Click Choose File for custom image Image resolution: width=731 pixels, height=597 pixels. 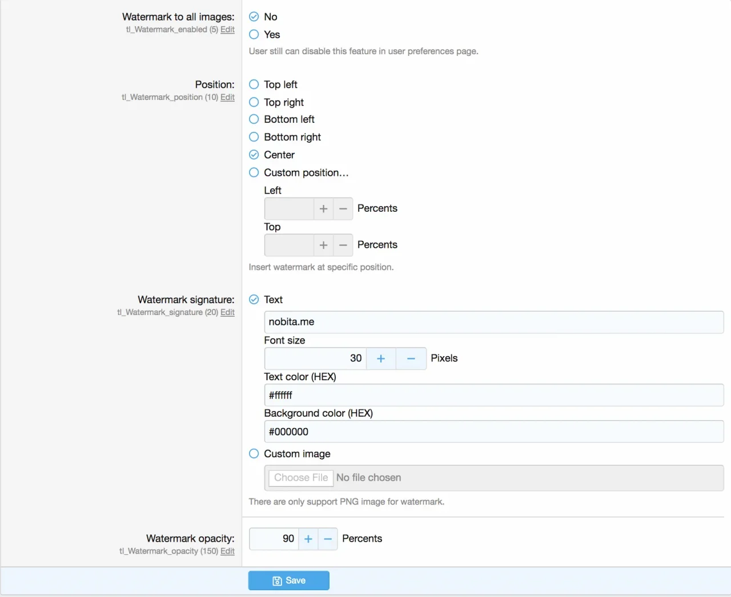[x=301, y=478]
